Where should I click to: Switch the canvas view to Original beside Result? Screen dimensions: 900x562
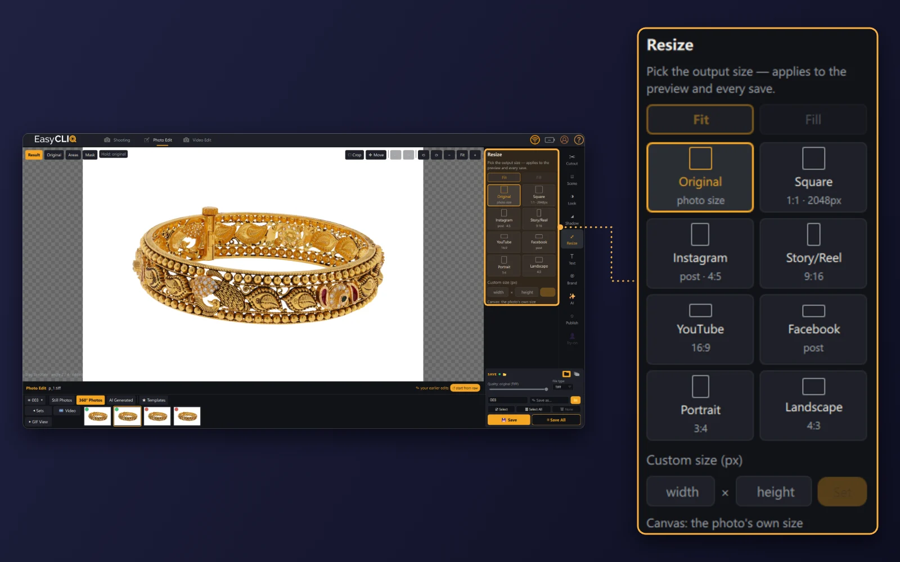[54, 155]
